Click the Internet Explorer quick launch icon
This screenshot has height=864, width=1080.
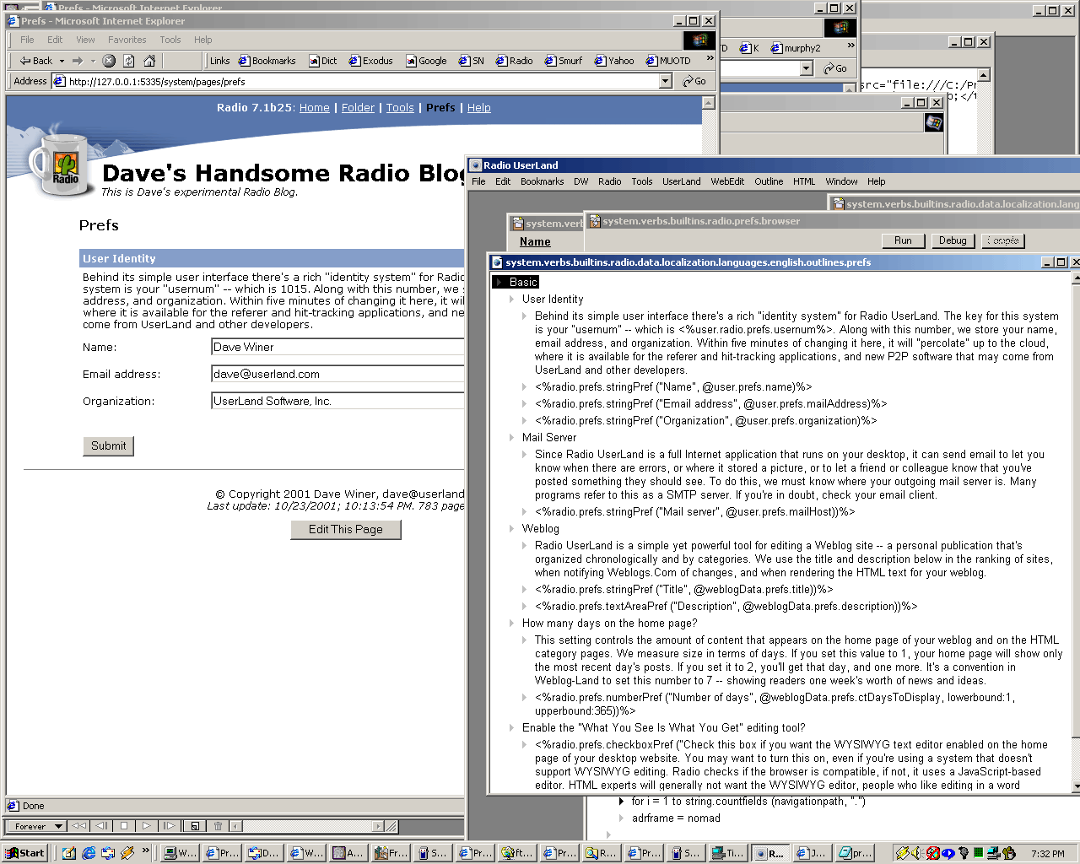pyautogui.click(x=89, y=853)
